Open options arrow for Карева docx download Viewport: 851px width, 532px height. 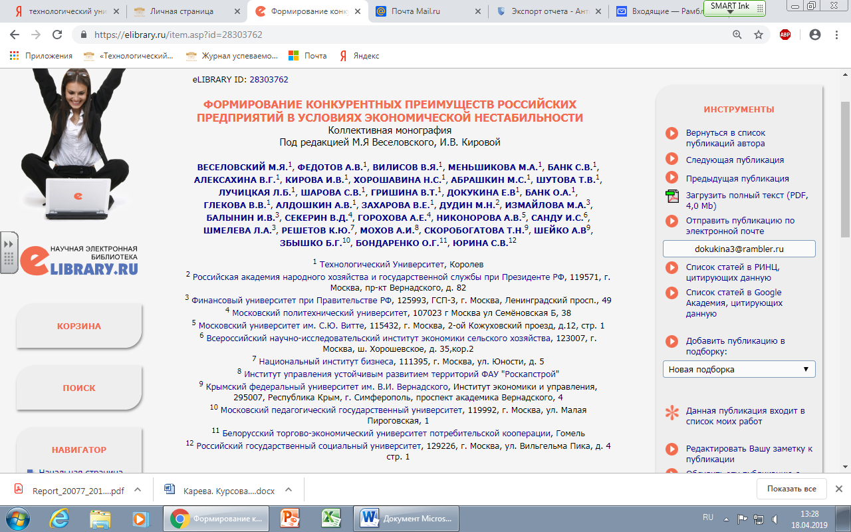pyautogui.click(x=289, y=490)
